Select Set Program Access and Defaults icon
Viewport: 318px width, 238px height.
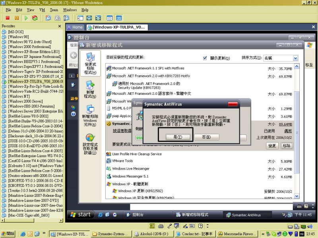pos(90,144)
